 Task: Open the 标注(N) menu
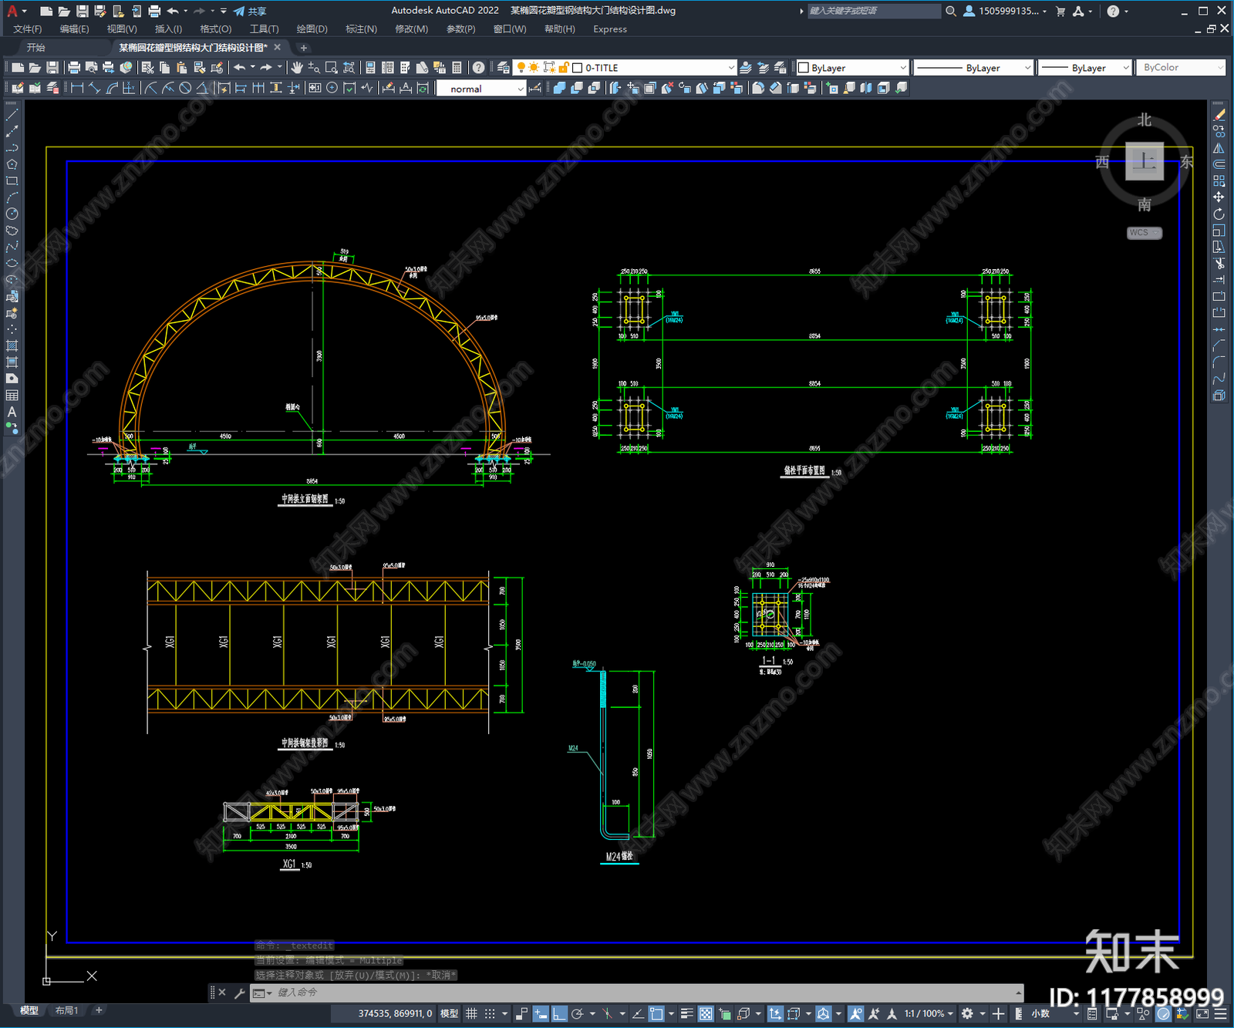coord(361,29)
